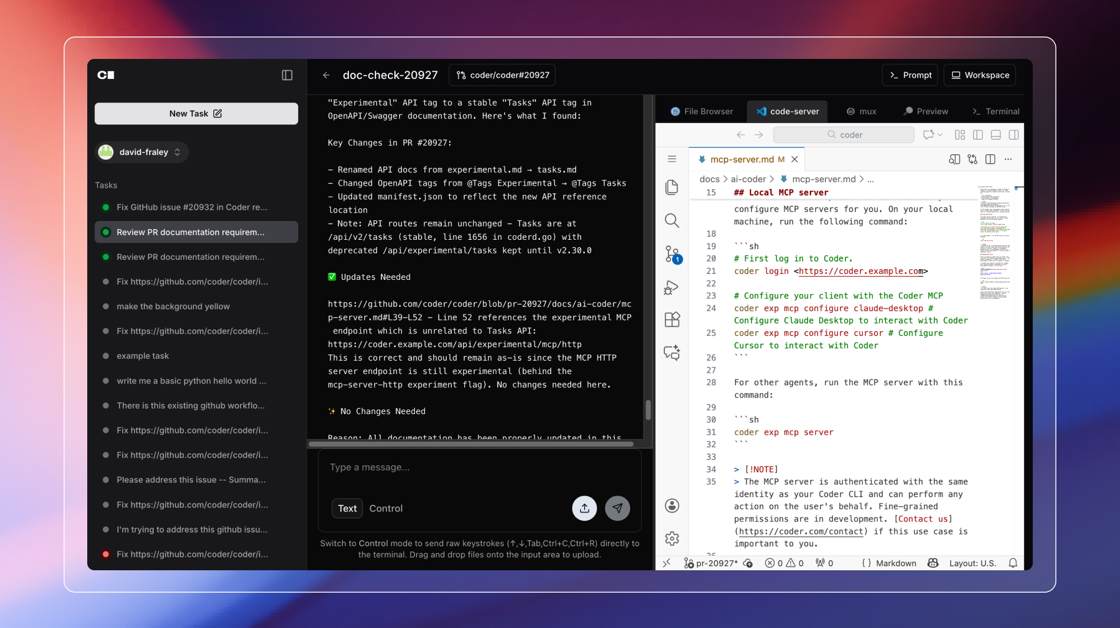
Task: Click the New Task button
Action: 196,113
